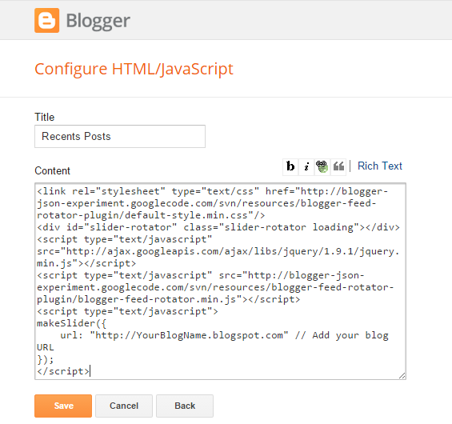Apply bold with the b icon

[x=290, y=166]
